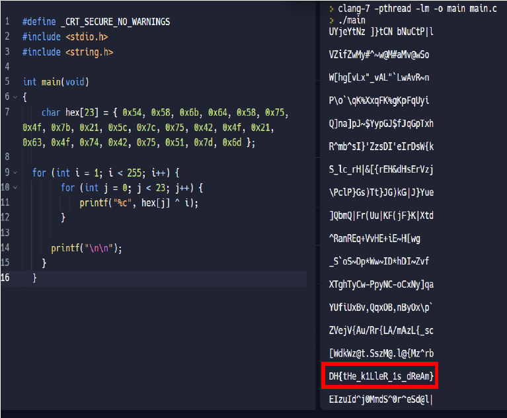The width and height of the screenshot is (507, 418).
Task: Click the <string.h> include text
Action: coord(89,52)
